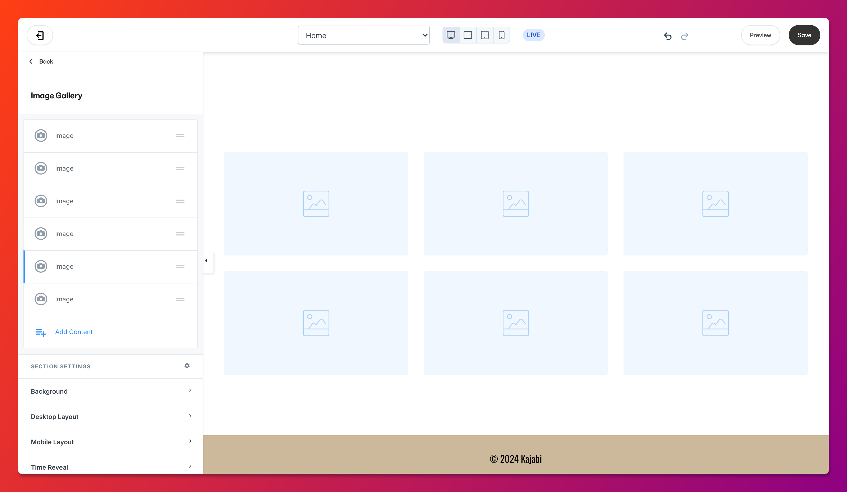Open the Home page selector dropdown
Screen dimensions: 847x492
click(x=364, y=35)
